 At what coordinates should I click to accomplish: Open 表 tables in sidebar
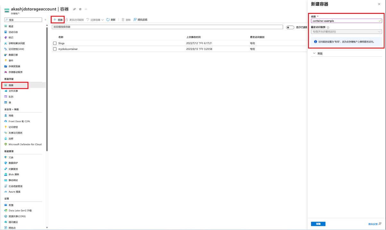click(x=10, y=102)
